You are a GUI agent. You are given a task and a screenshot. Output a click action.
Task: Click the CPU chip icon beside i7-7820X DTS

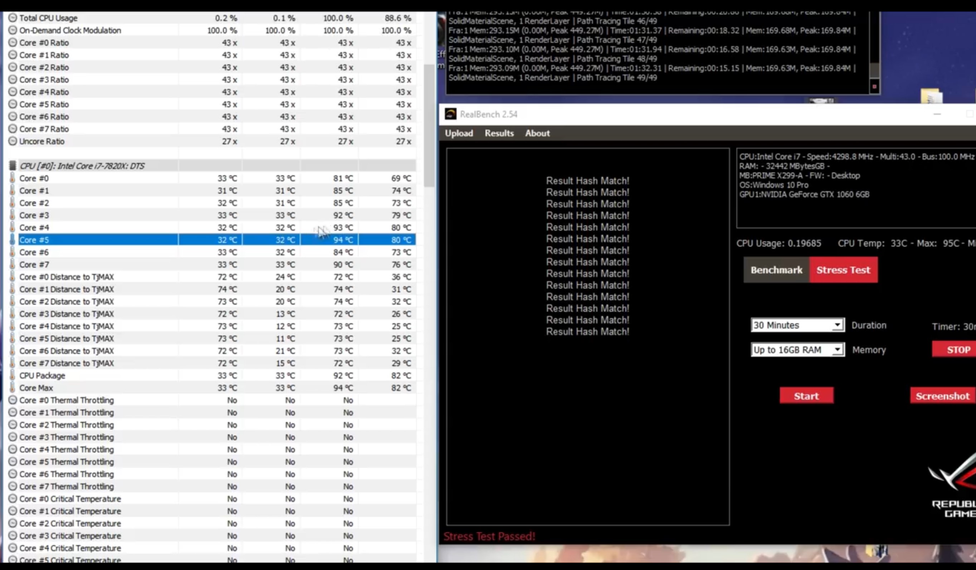(x=13, y=166)
